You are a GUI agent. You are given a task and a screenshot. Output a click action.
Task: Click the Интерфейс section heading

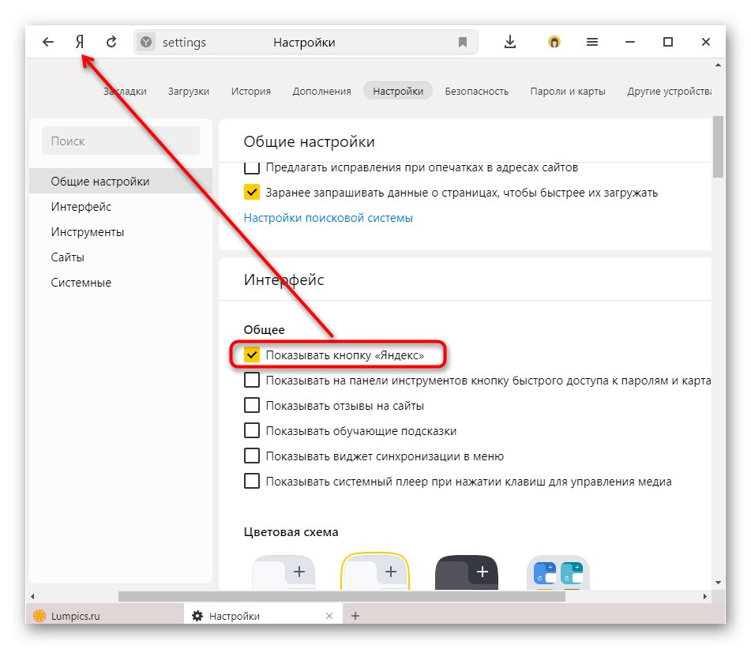pyautogui.click(x=284, y=279)
